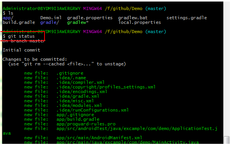The image size is (231, 145).
Task: Click '.idea/.name' file line
Action: click(x=55, y=78)
